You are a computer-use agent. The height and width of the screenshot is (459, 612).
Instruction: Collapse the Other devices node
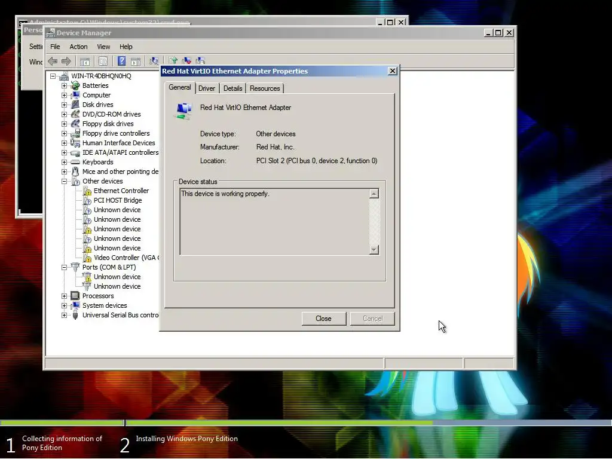[64, 181]
